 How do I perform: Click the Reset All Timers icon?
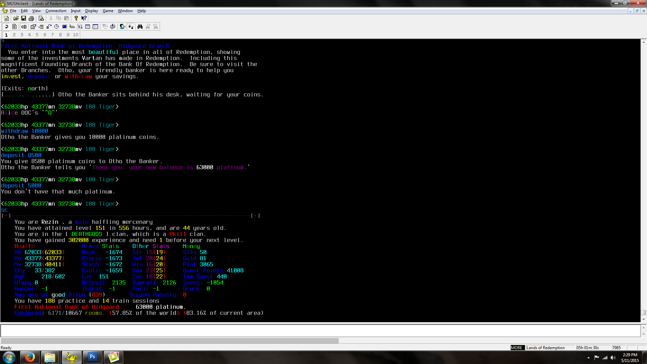pyautogui.click(x=105, y=27)
